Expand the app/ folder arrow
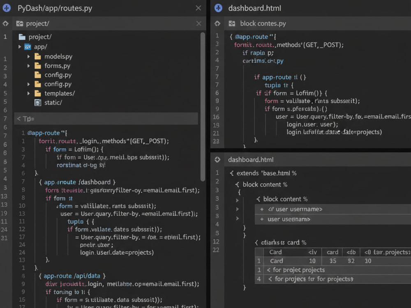The height and width of the screenshot is (308, 411). (20, 47)
